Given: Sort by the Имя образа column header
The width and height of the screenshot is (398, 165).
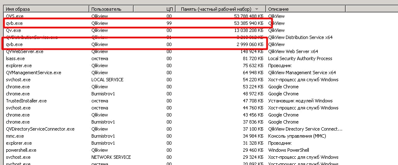Looking at the screenshot, I should click(x=46, y=9).
